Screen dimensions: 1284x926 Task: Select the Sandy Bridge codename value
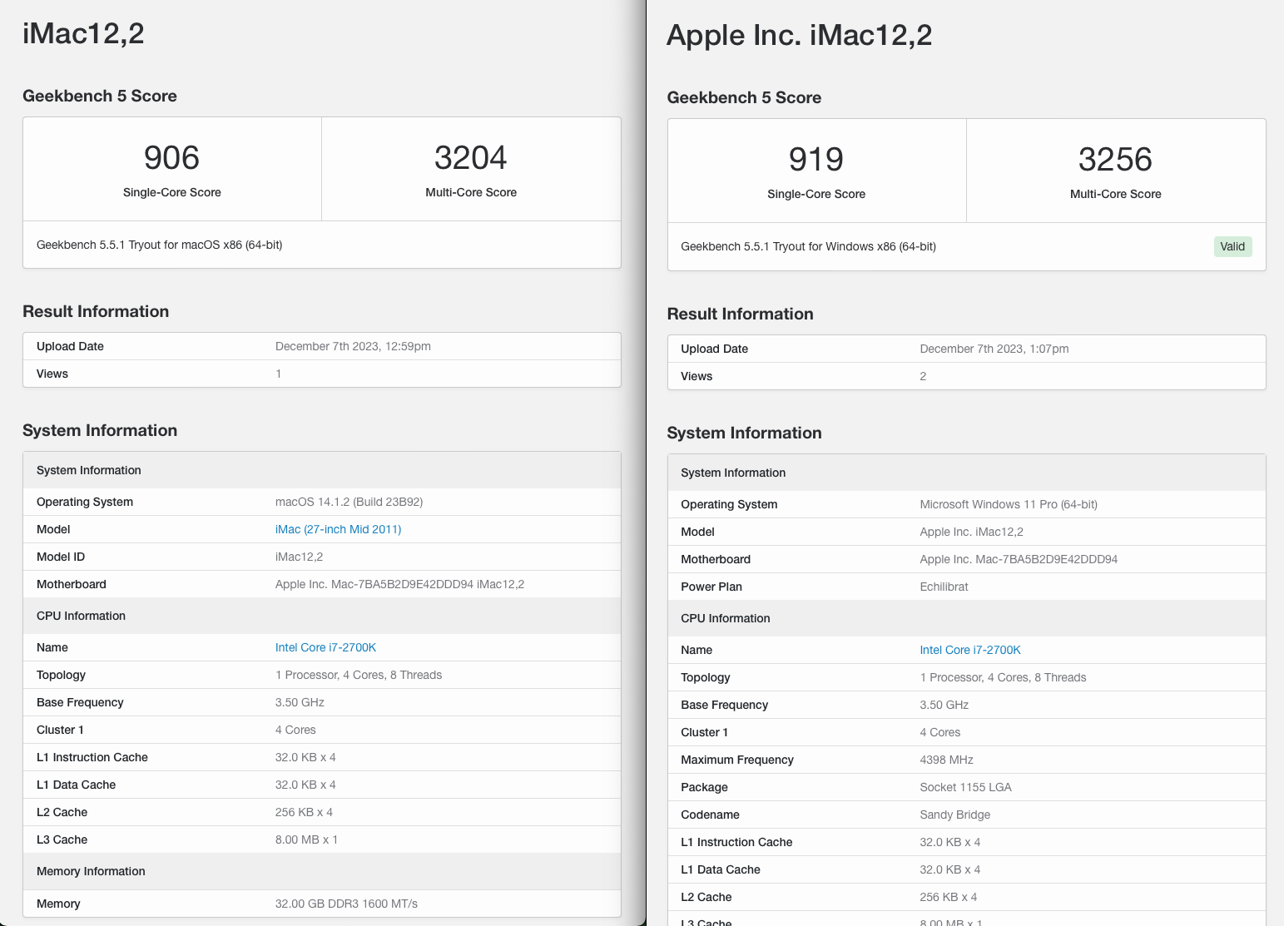tap(954, 815)
